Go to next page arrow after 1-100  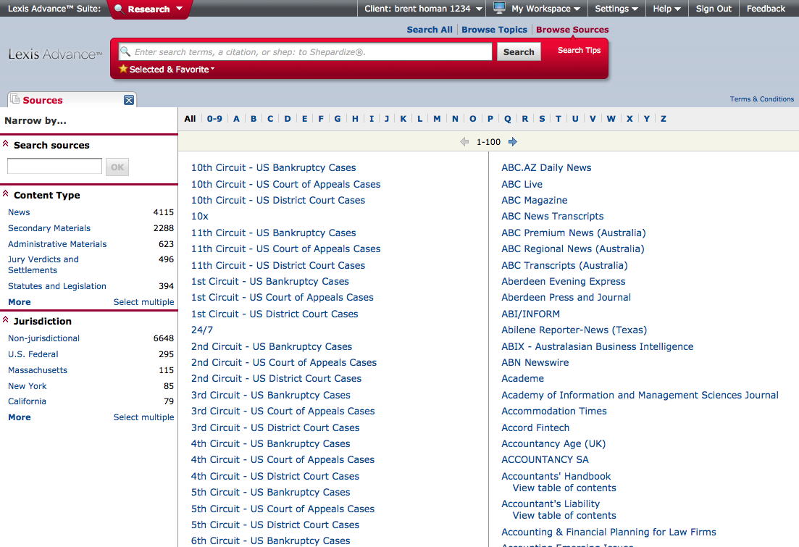513,142
